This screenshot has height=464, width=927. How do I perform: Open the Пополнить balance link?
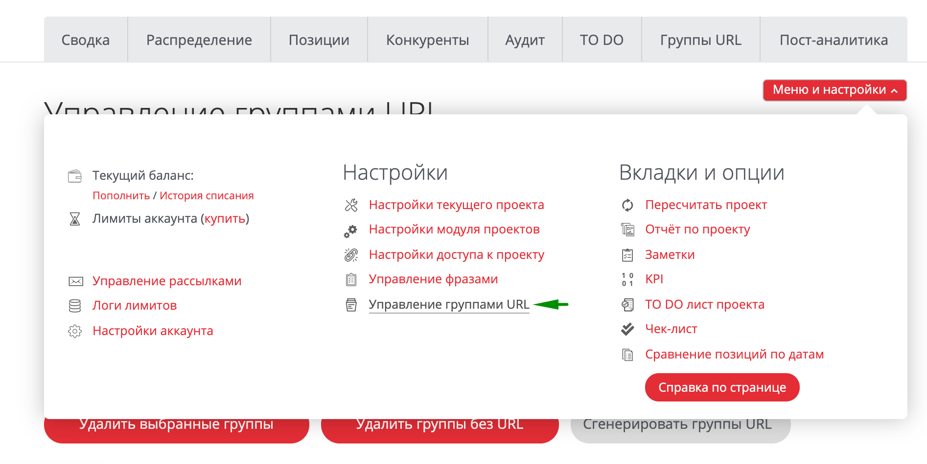121,196
